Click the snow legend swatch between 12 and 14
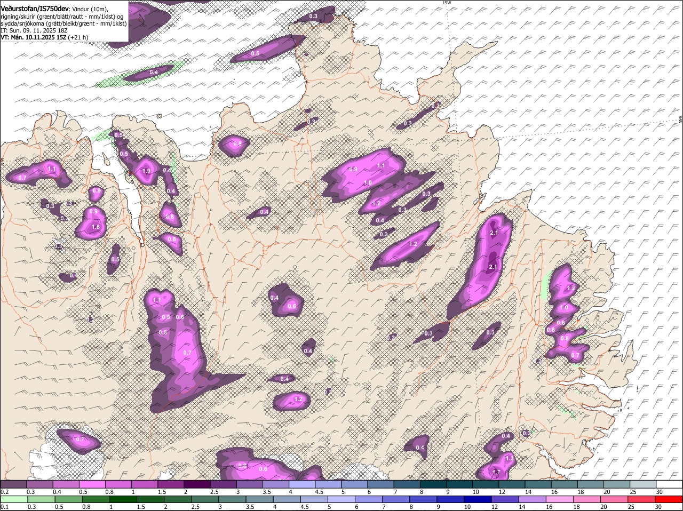Viewport: 683px width, 511px height. pyautogui.click(x=512, y=484)
